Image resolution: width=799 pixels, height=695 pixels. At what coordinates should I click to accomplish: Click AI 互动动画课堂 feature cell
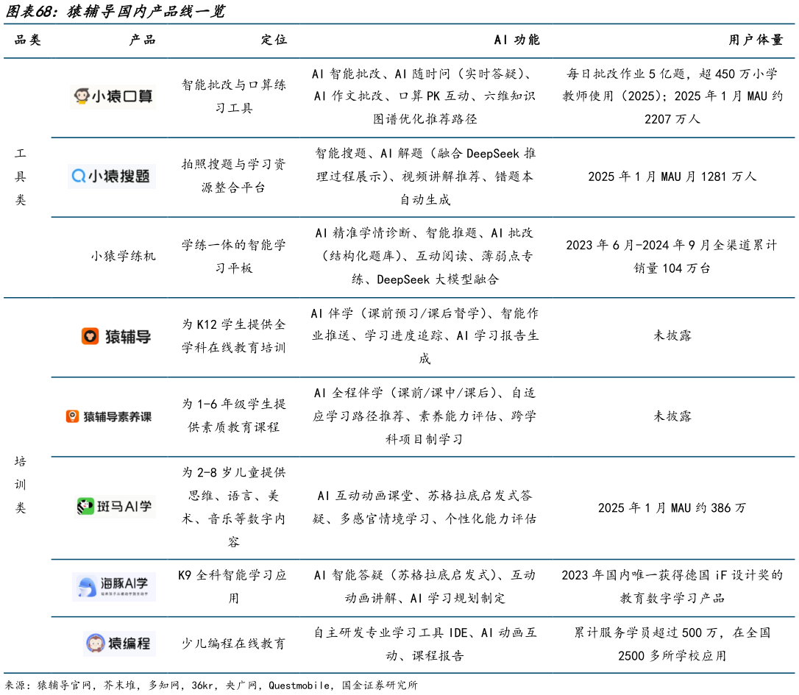click(425, 507)
